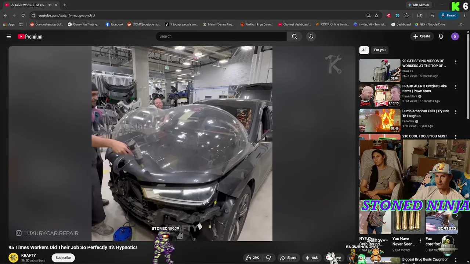
Task: Bookmark this page with star icon
Action: [x=376, y=15]
